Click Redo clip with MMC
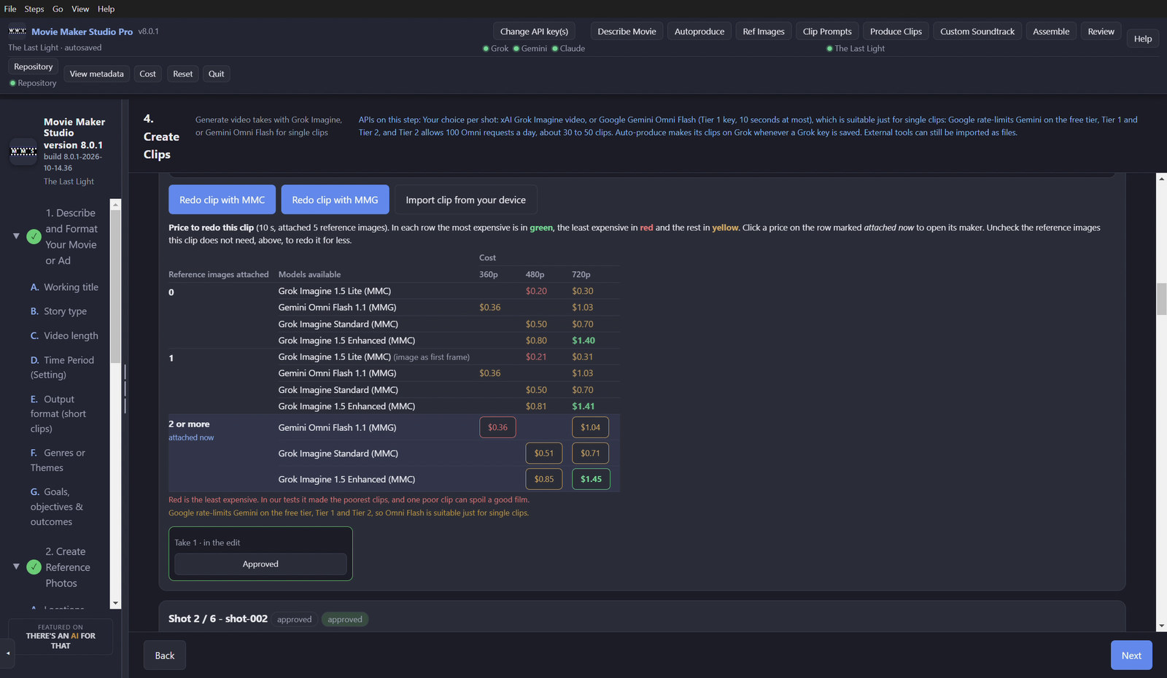Image resolution: width=1167 pixels, height=678 pixels. pyautogui.click(x=222, y=200)
